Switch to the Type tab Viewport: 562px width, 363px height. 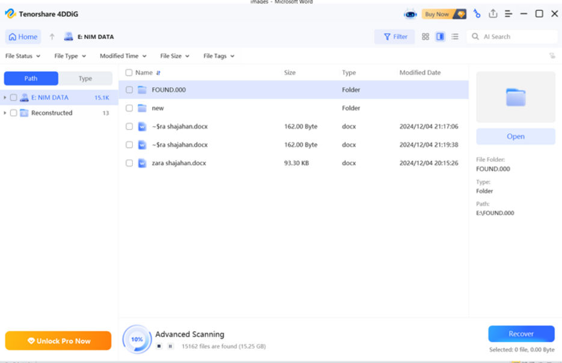85,79
